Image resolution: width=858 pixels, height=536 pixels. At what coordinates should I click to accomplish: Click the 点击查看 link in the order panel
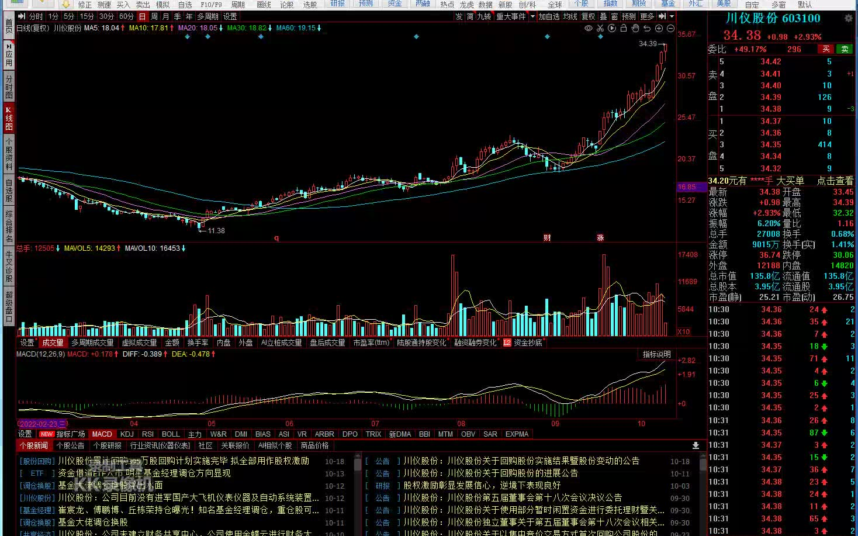pyautogui.click(x=835, y=181)
